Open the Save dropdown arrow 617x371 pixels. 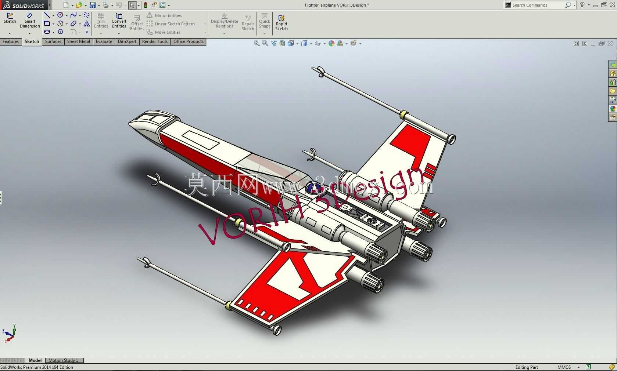(x=99, y=6)
